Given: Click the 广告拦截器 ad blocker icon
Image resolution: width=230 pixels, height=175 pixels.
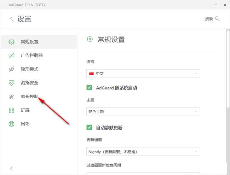Looking at the screenshot, I should pos(11,56).
